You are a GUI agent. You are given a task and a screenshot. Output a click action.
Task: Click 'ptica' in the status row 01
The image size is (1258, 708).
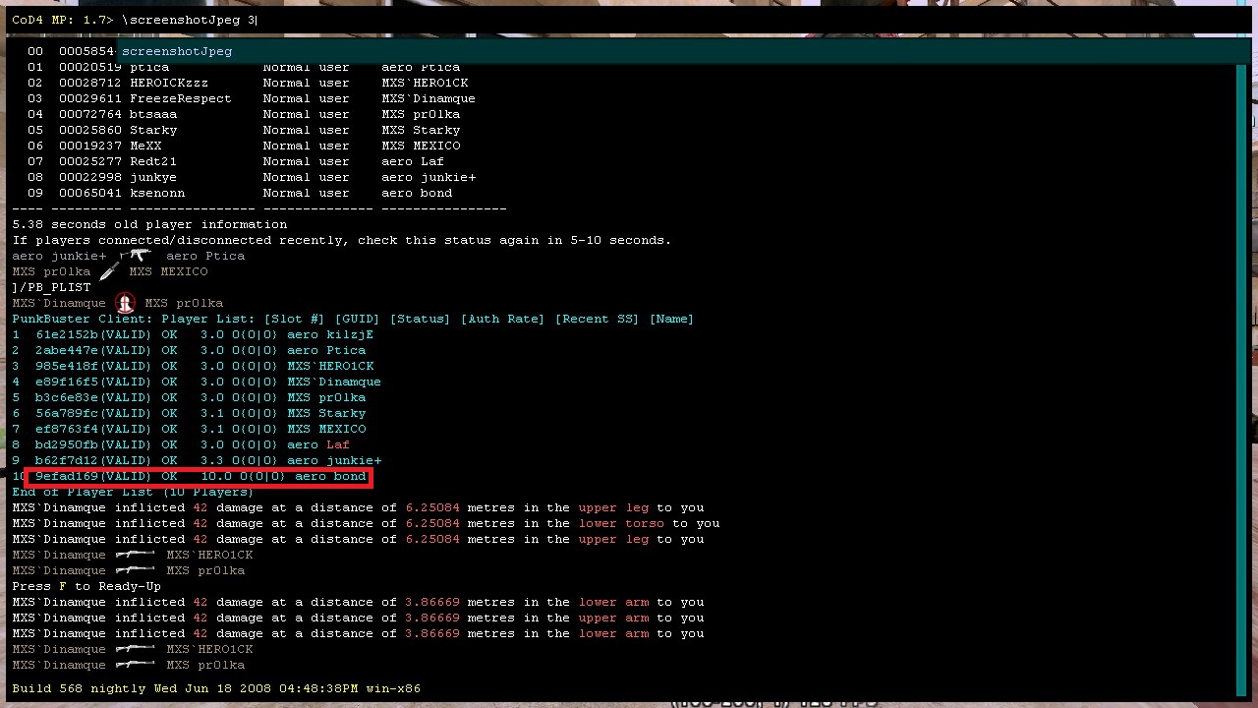pos(149,67)
